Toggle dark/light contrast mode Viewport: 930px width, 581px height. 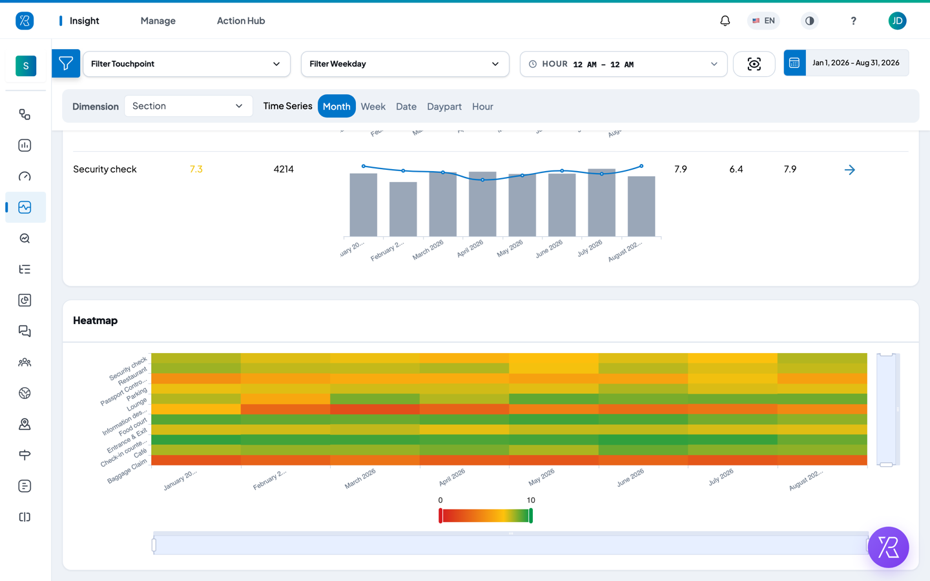(809, 21)
